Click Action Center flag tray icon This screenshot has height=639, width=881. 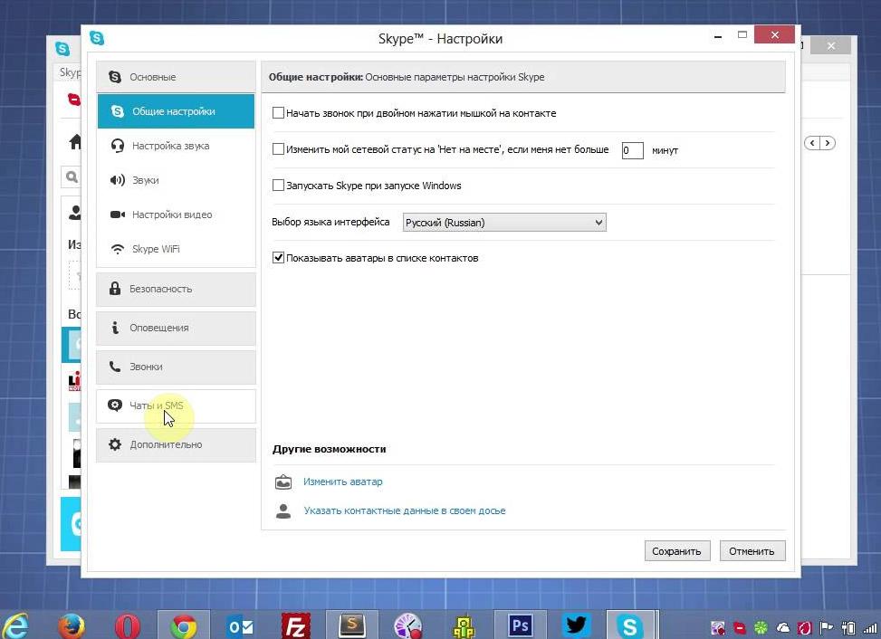point(826,628)
